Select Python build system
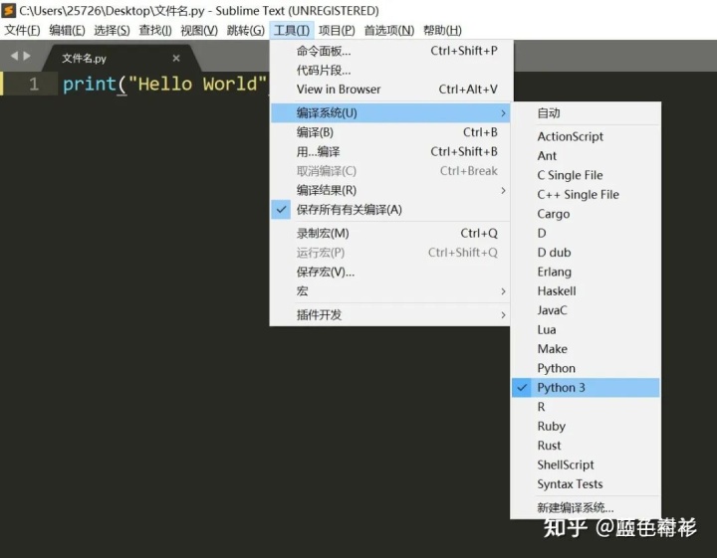The width and height of the screenshot is (717, 558). [x=586, y=368]
